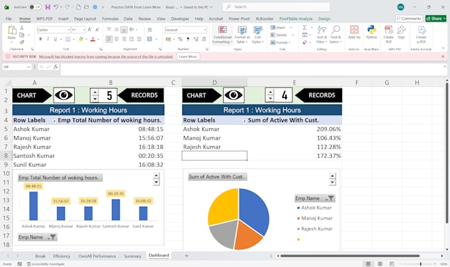Click Emp Total Number chart field button
The width and height of the screenshot is (450, 267).
point(60,178)
